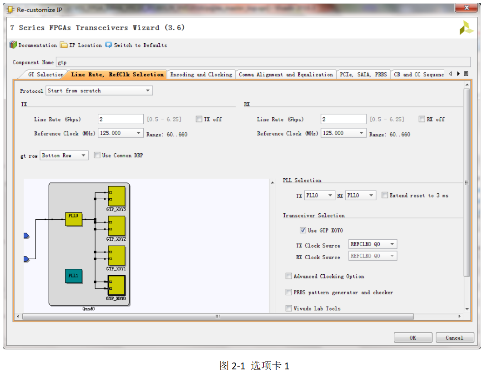Click the OK button
Viewport: 483px width, 373px height.
pos(413,338)
